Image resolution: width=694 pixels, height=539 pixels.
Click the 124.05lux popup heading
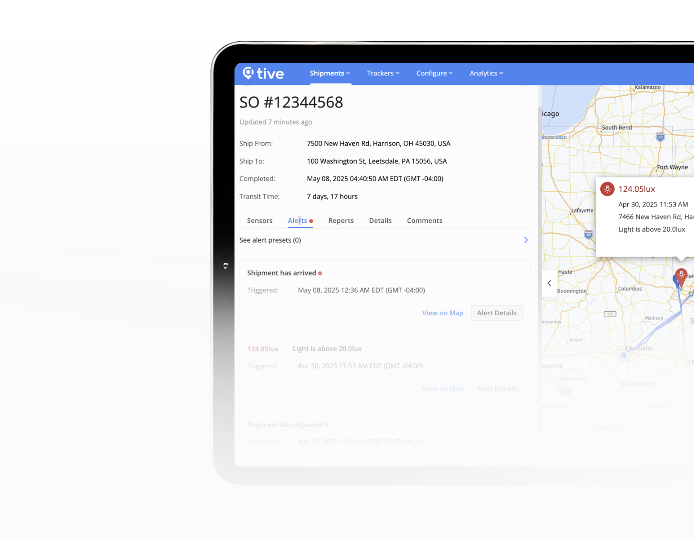tap(636, 189)
